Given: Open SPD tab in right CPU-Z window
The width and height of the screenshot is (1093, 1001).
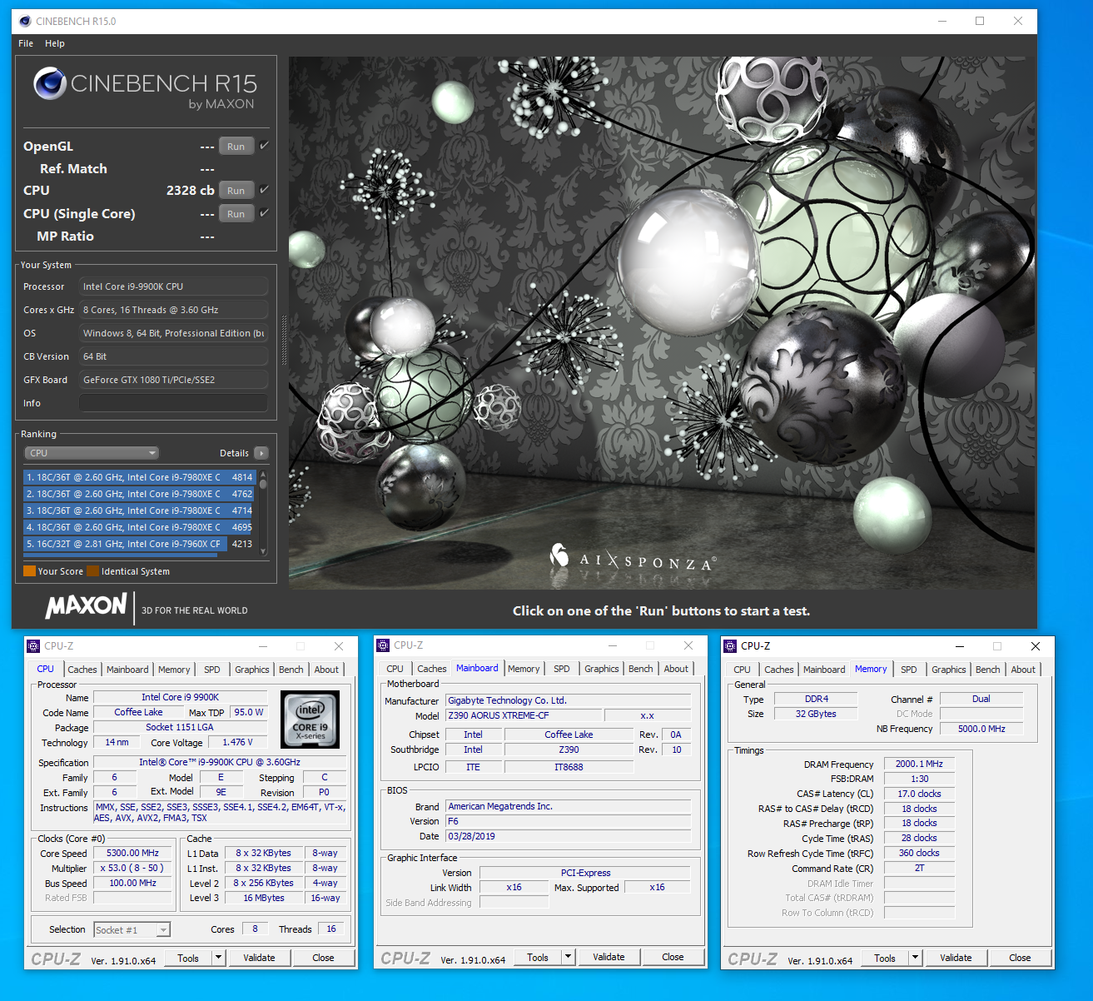Looking at the screenshot, I should pyautogui.click(x=909, y=670).
